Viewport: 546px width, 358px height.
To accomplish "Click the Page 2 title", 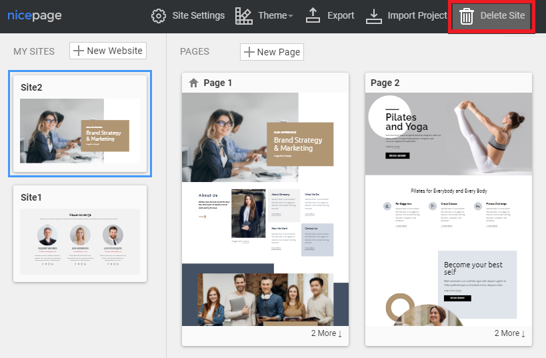I will point(385,83).
